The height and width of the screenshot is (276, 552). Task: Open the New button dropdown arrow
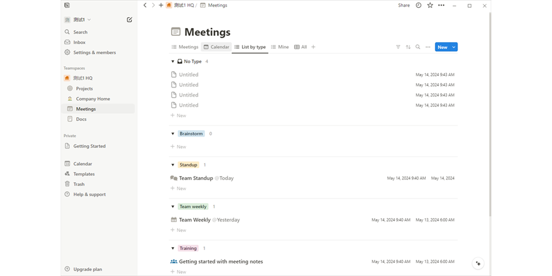click(454, 47)
